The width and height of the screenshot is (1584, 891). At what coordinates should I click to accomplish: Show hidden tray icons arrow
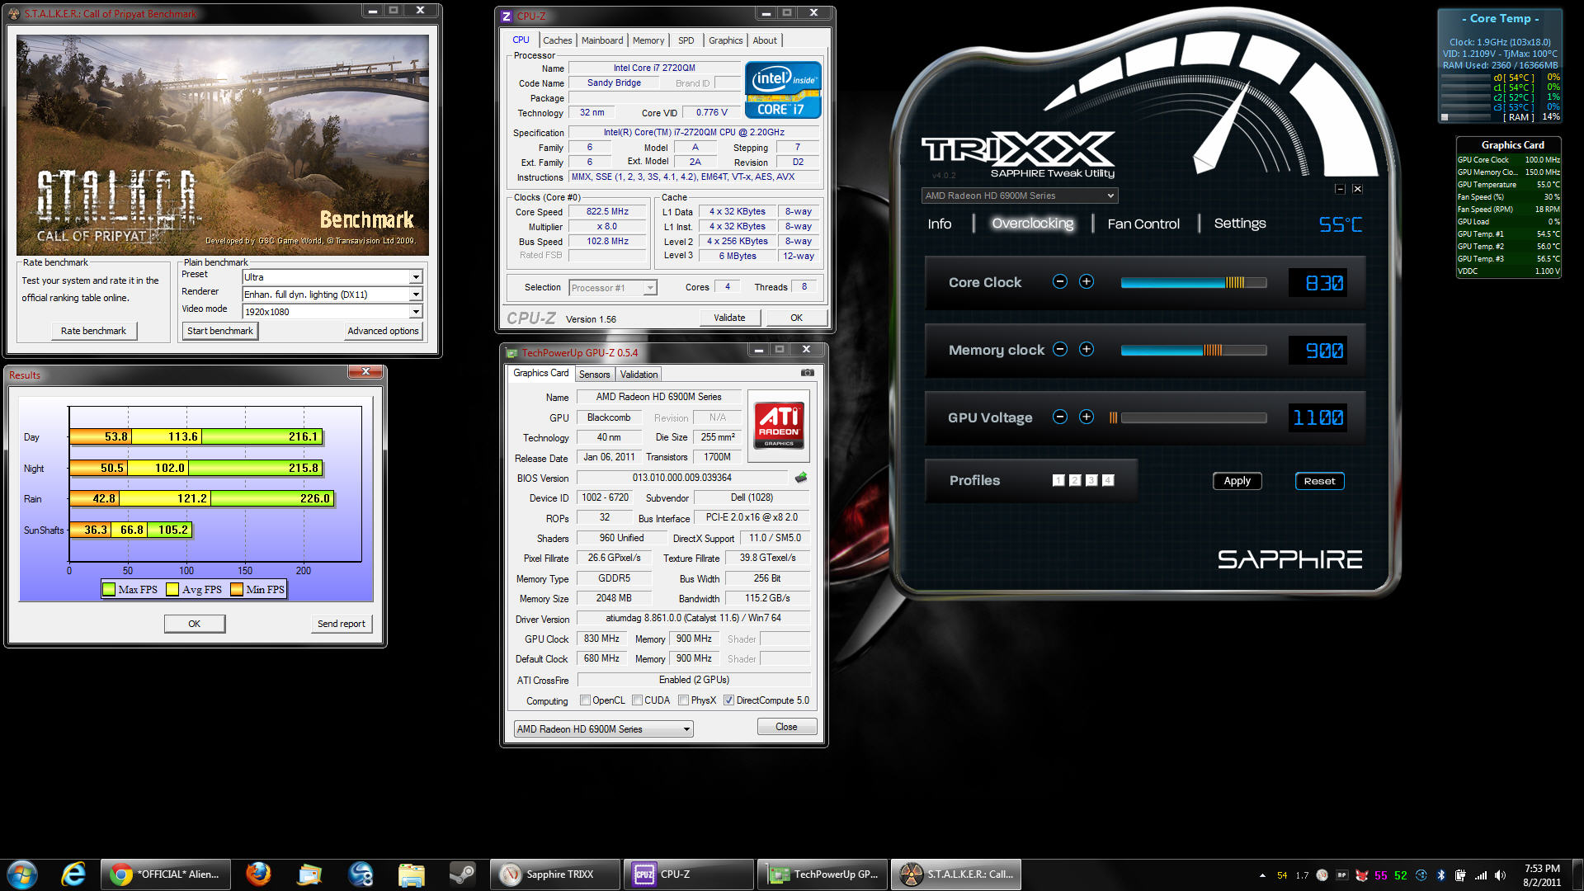pos(1262,875)
